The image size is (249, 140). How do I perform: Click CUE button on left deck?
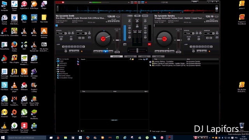tap(96, 51)
